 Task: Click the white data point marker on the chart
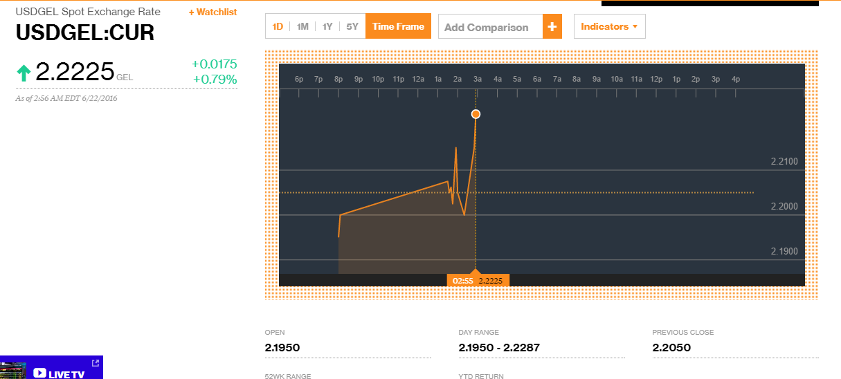point(476,114)
